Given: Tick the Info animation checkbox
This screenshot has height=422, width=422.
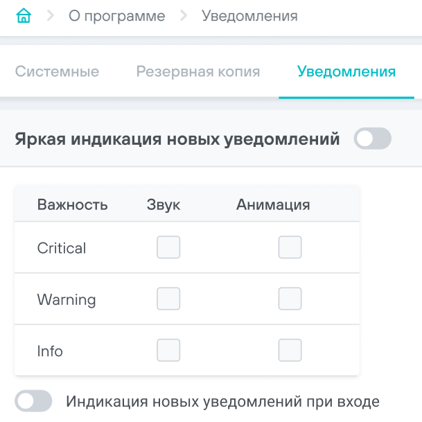Looking at the screenshot, I should pyautogui.click(x=290, y=350).
